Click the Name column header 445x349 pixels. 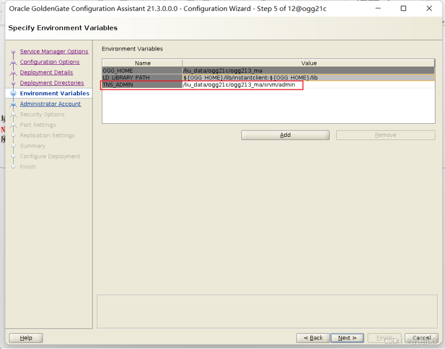point(143,63)
